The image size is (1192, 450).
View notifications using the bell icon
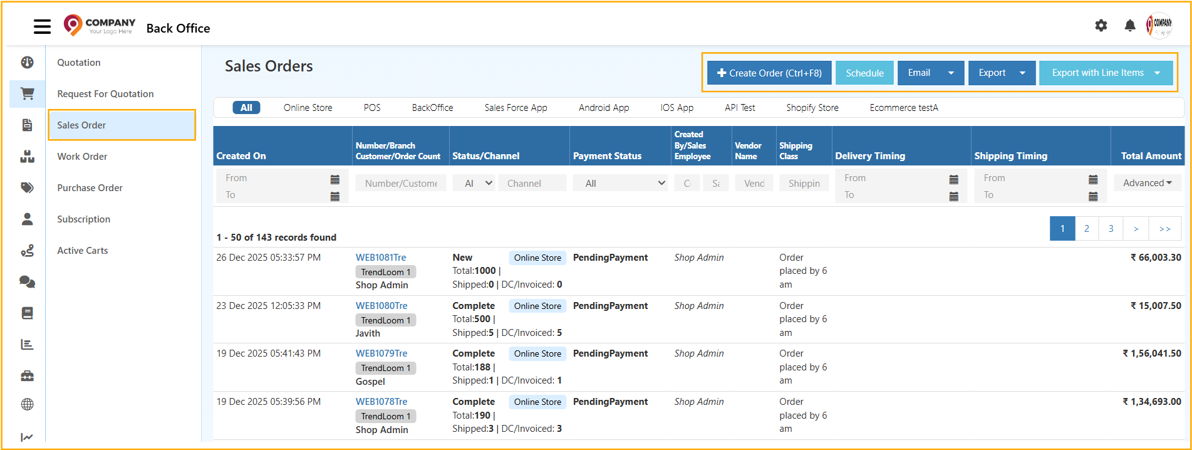coord(1129,26)
